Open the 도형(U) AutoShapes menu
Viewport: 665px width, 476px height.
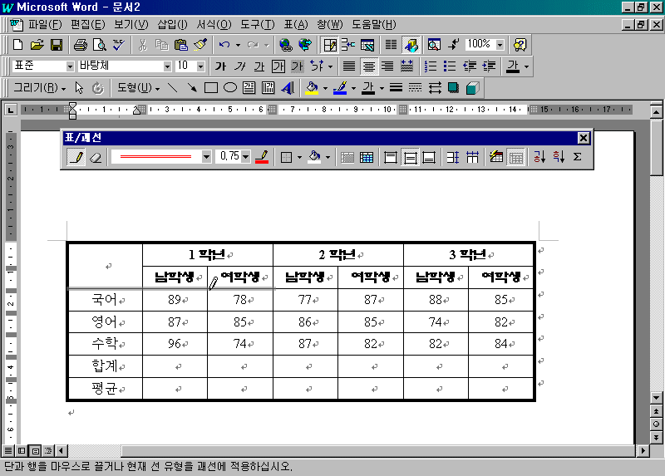[x=138, y=88]
